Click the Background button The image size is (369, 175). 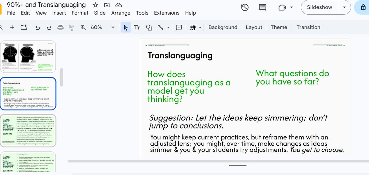223,27
